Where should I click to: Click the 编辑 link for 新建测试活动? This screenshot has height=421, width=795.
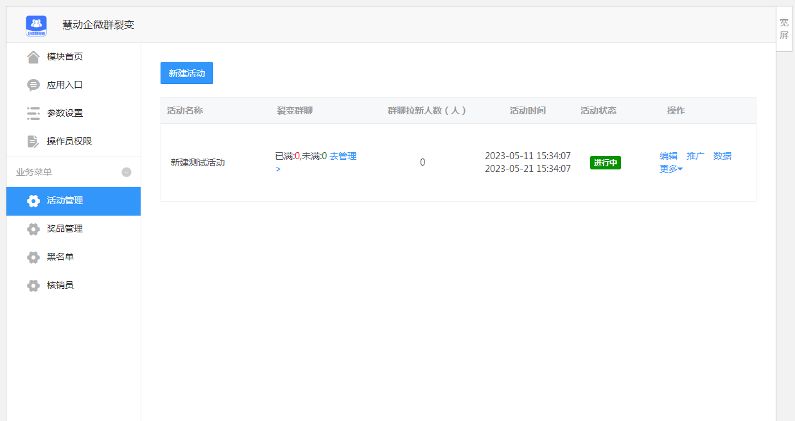[x=668, y=155]
